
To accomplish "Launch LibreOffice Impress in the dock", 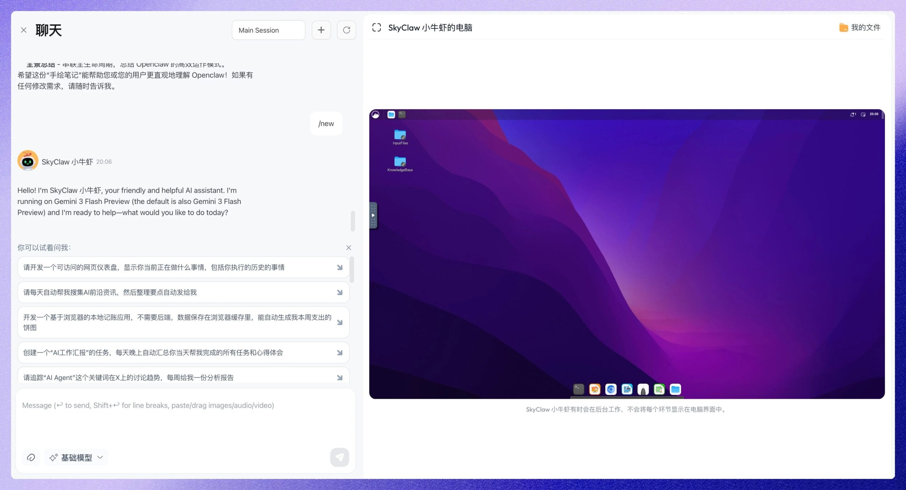I will tap(595, 389).
